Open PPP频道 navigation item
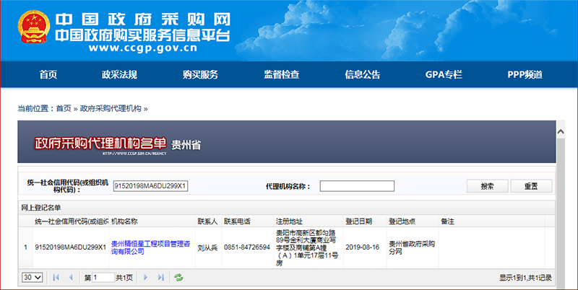Screen dimensions: 578x290 (x=525, y=75)
